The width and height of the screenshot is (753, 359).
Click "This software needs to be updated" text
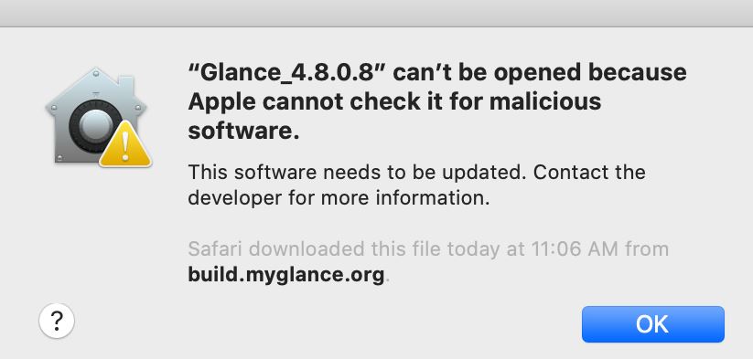coord(354,172)
